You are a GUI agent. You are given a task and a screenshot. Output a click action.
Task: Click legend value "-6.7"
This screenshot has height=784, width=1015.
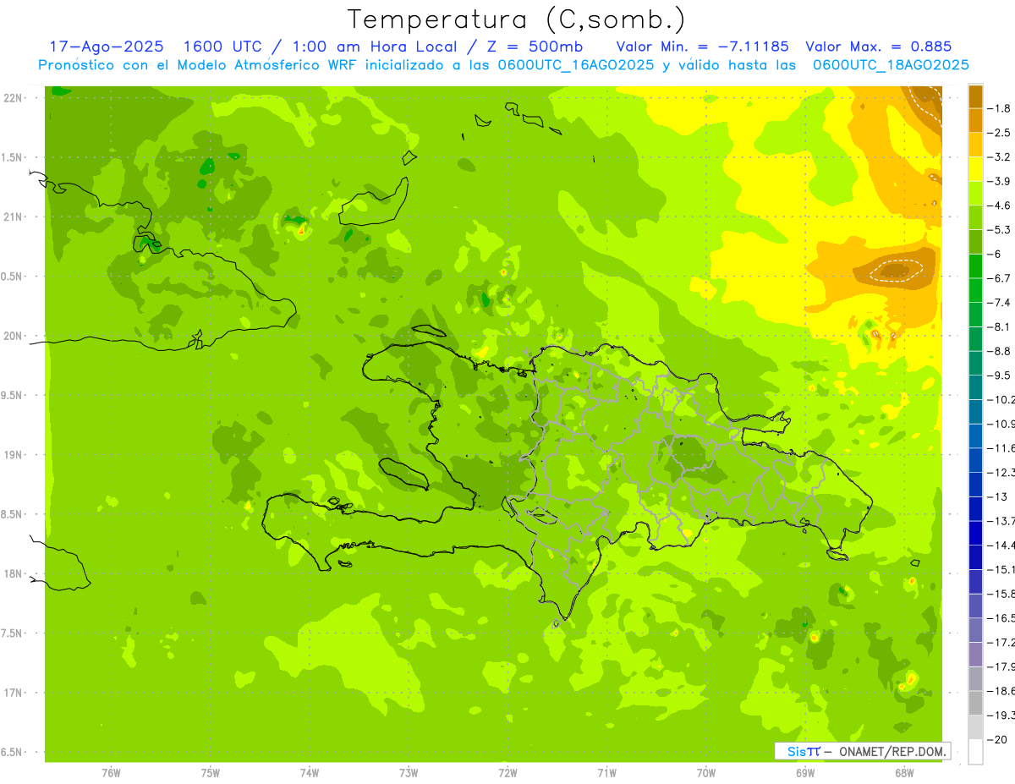tap(999, 278)
